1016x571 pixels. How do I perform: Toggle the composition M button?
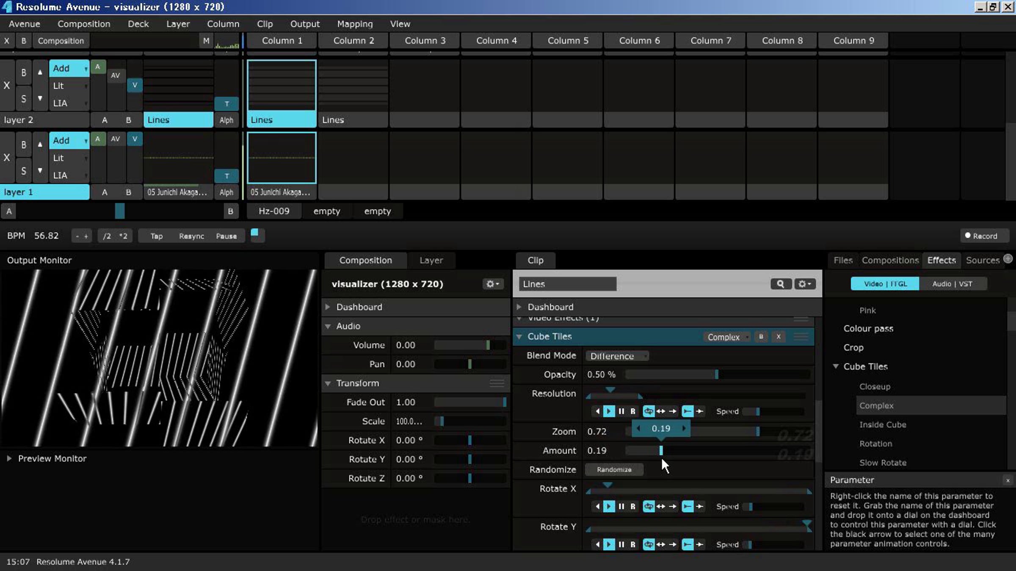coord(206,41)
